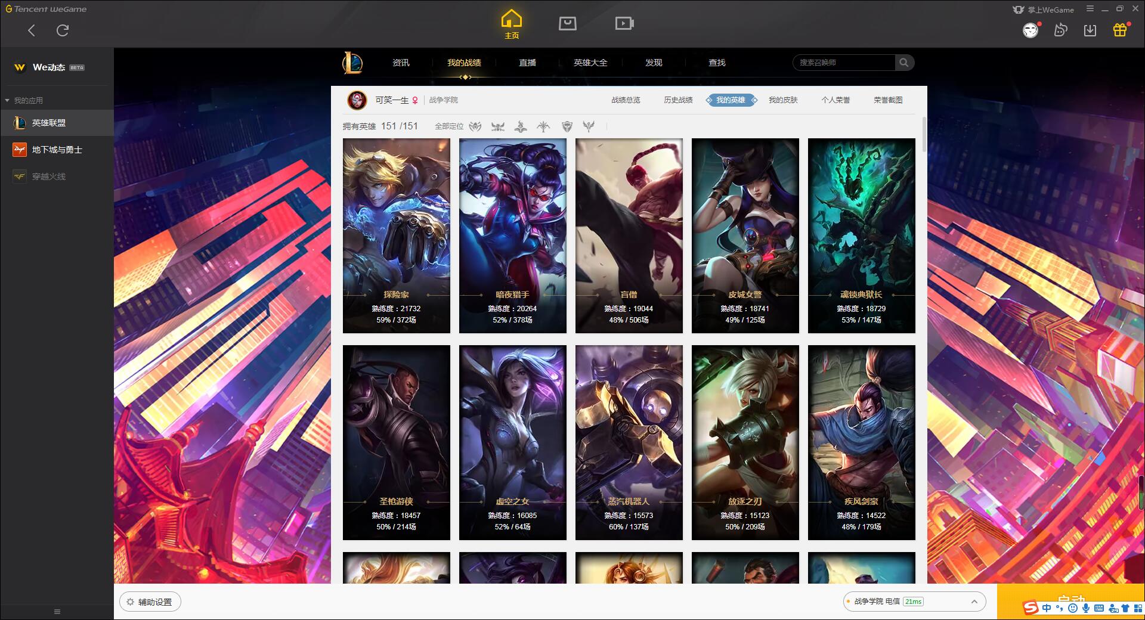Open the hamburger menu at top right
Viewport: 1145px width, 620px height.
1090,9
